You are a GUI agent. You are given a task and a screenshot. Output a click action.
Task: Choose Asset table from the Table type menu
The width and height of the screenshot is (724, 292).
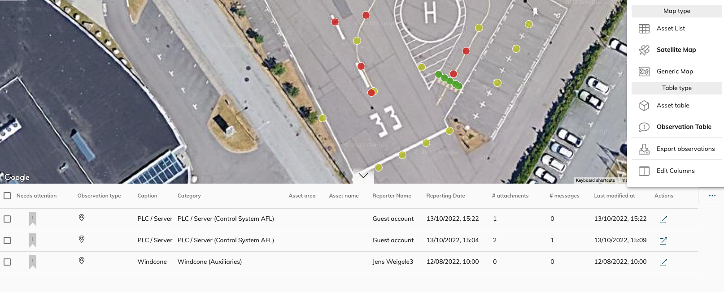point(673,105)
